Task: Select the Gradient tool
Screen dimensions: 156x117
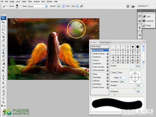Action: tap(3, 63)
